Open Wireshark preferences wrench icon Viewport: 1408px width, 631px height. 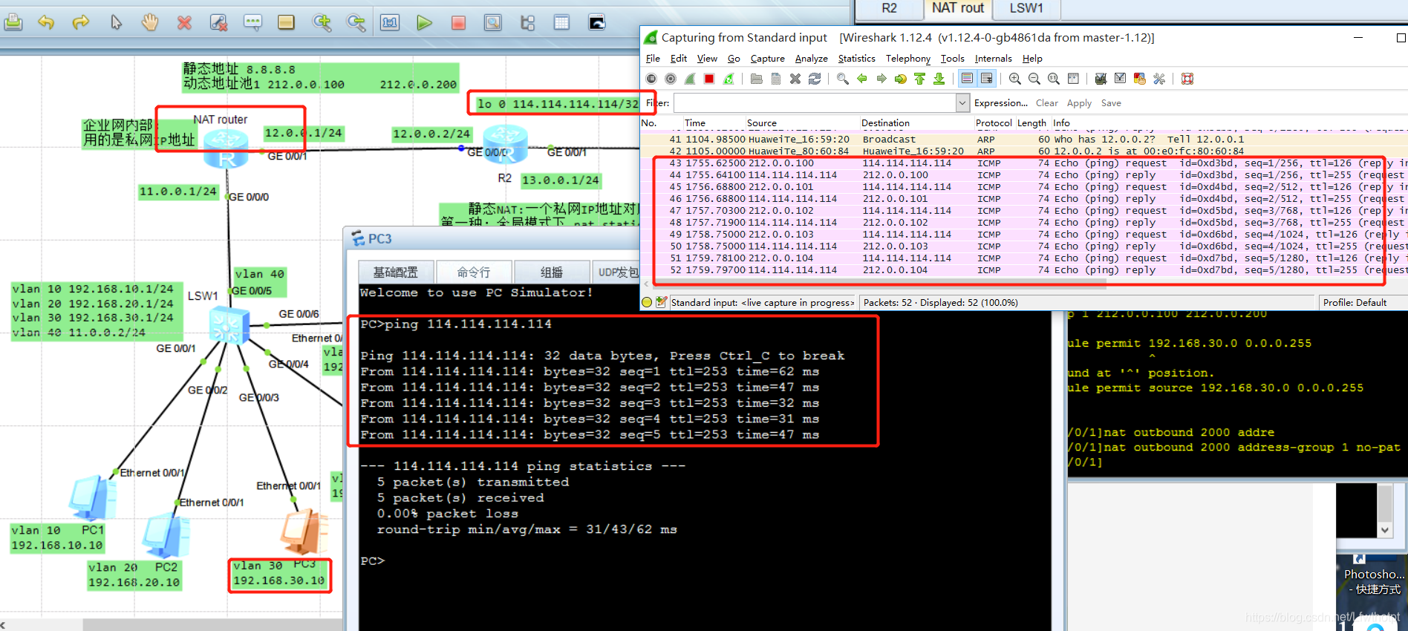1158,79
